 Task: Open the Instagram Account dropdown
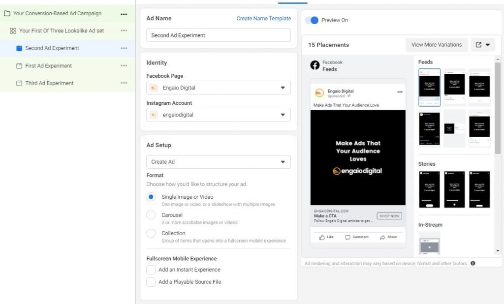(218, 115)
